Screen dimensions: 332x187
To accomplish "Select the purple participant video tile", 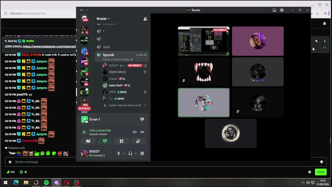I will click(x=258, y=41).
